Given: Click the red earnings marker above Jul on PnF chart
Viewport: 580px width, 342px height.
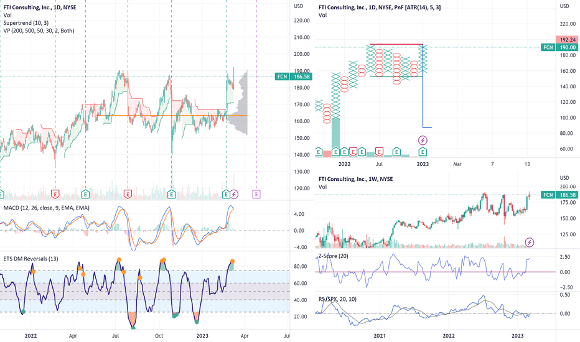Looking at the screenshot, I should (x=379, y=151).
